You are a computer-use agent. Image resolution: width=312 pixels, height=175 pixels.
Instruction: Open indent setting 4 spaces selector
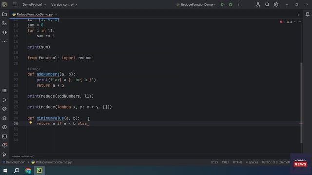point(252,162)
